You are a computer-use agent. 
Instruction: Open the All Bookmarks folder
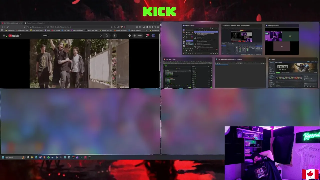tap(154, 30)
